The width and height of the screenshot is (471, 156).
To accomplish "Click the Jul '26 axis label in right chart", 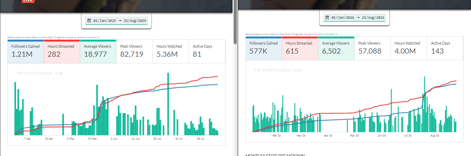I will (x=408, y=135).
